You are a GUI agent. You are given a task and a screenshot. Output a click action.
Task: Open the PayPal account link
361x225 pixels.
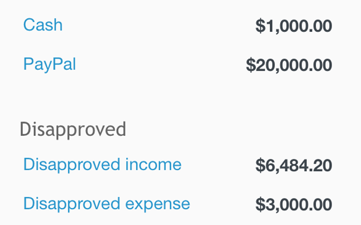[50, 64]
